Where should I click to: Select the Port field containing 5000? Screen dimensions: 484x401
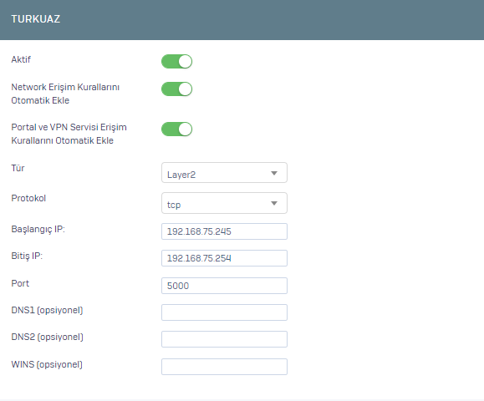coord(224,286)
